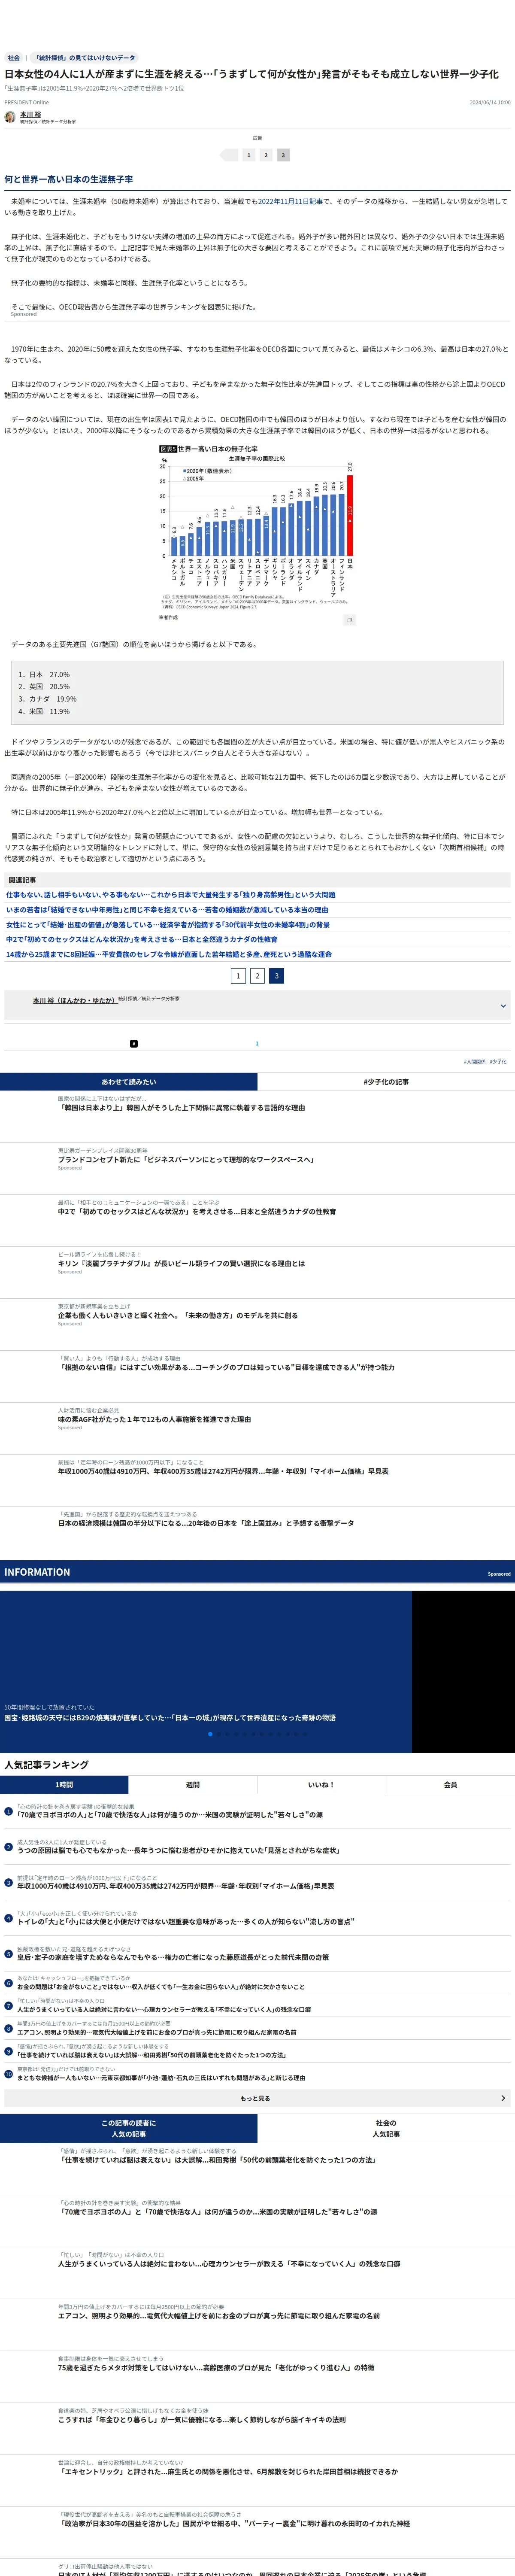
Task: Open rank 3 年収1000万40歳は4910万円 ranking entry
Action: [x=175, y=1887]
